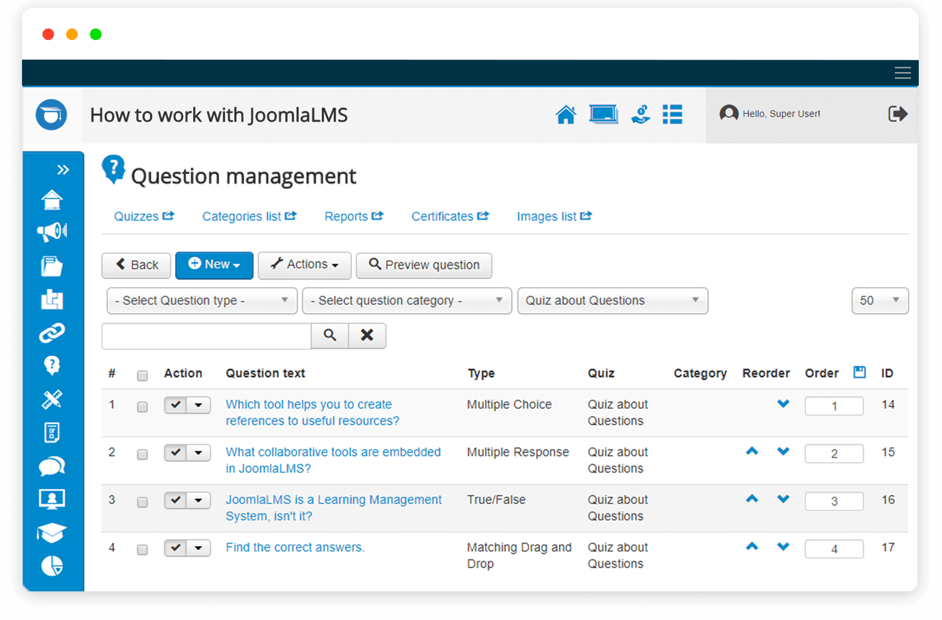This screenshot has height=620, width=942.
Task: Click the checkmark action for question 4
Action: coord(176,548)
